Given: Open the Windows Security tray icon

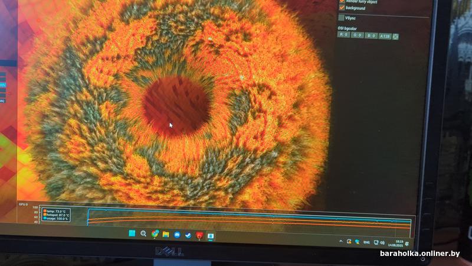Looking at the screenshot, I should pos(357,242).
